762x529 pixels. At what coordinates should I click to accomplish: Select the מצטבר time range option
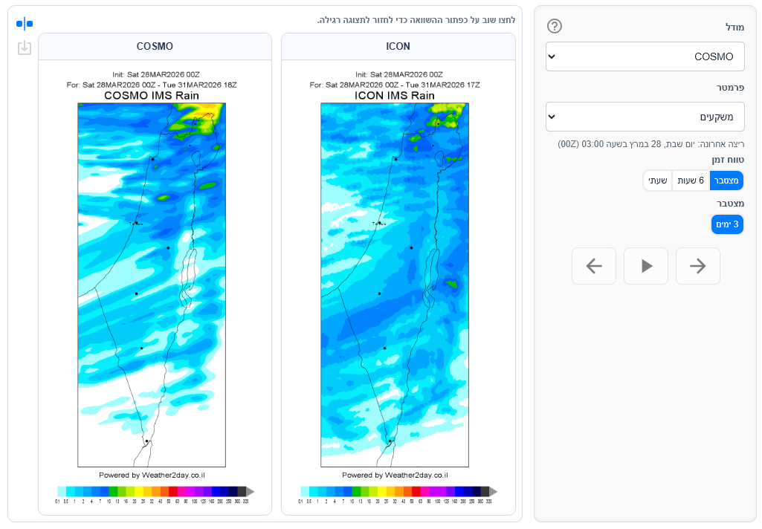726,181
